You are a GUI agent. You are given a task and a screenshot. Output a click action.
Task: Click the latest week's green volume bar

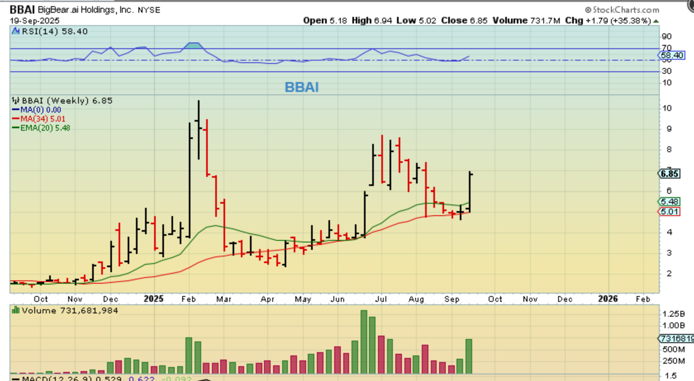(469, 356)
